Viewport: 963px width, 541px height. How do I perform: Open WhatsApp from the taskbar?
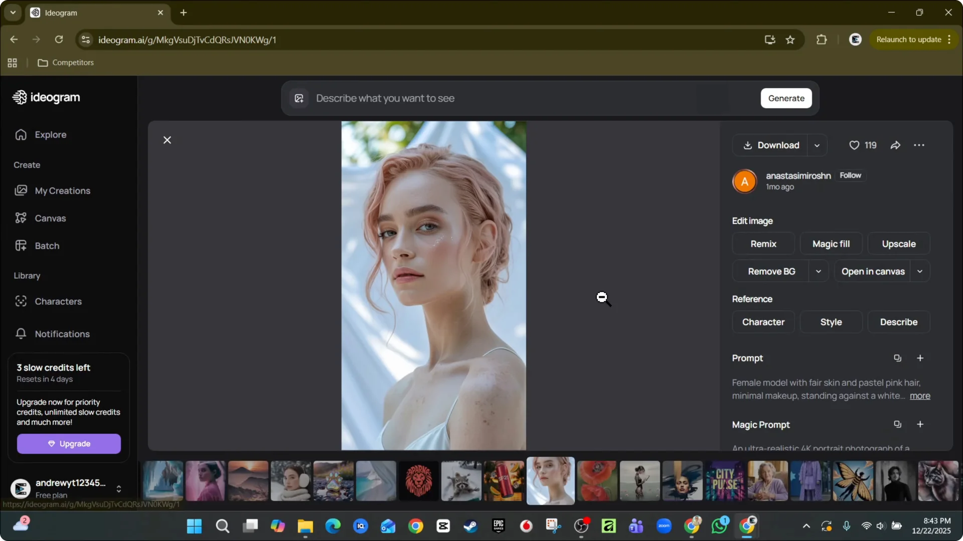click(x=720, y=526)
